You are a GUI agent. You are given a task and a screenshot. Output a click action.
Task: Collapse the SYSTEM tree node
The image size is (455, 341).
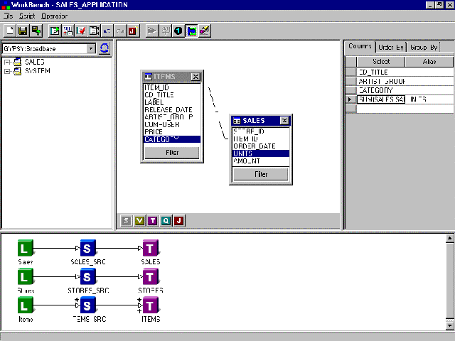[7, 71]
